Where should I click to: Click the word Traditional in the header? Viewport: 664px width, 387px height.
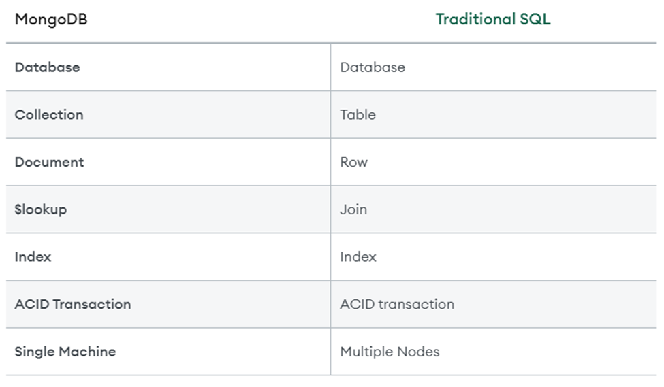tap(475, 19)
